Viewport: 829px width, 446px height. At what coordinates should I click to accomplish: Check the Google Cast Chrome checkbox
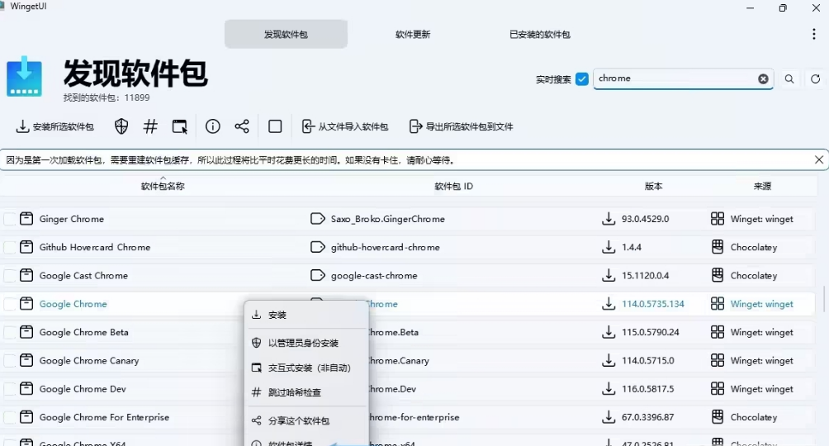[x=10, y=276]
